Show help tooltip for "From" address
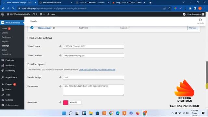The image size is (208, 117). click(x=60, y=56)
